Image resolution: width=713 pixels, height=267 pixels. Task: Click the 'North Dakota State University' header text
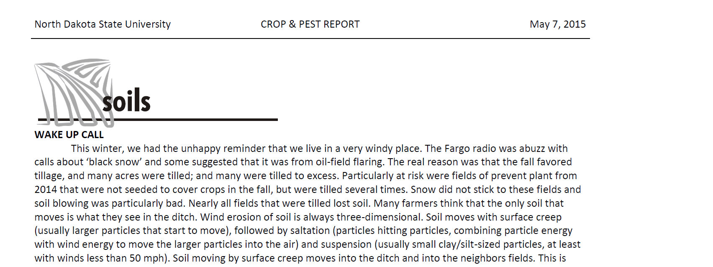[103, 24]
